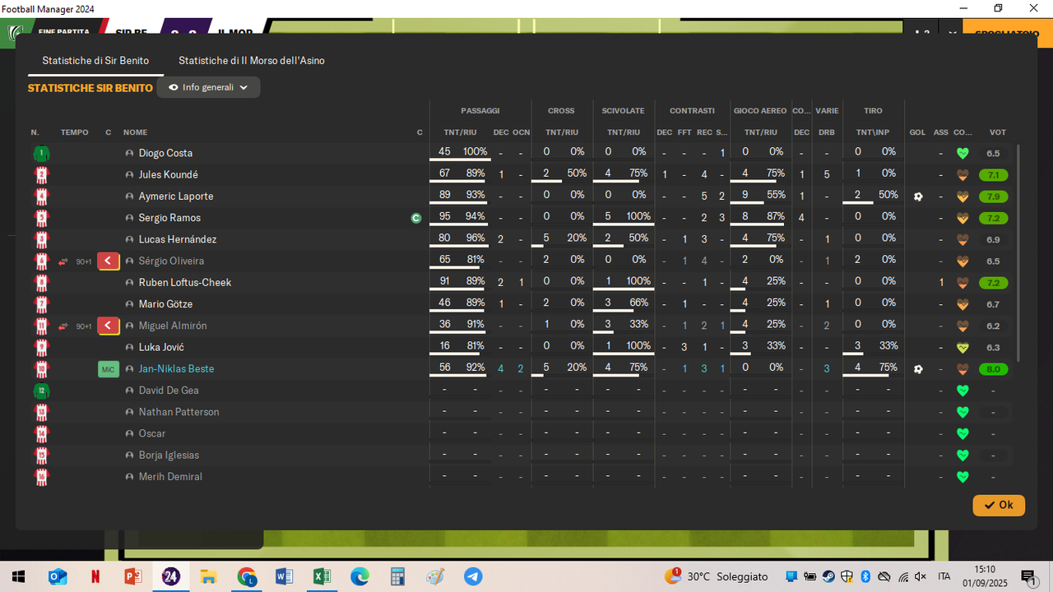Click the player list vertical scrollbar
Screen dimensions: 1053x592
[x=1018, y=253]
